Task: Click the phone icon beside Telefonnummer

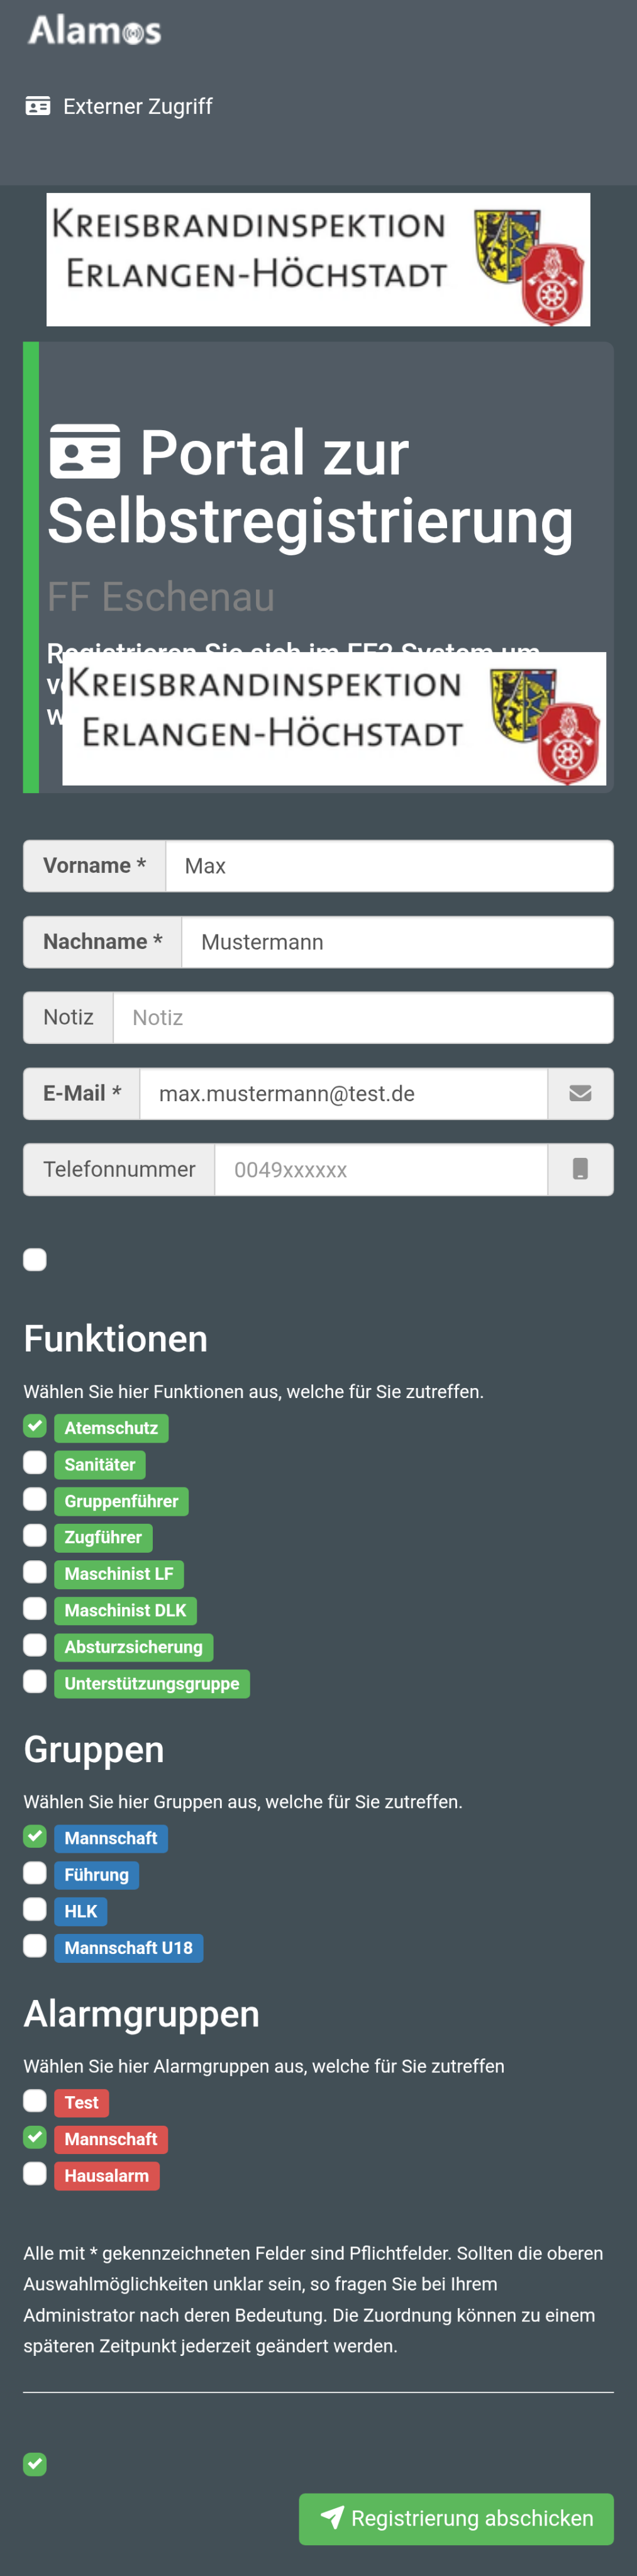Action: (x=580, y=1169)
